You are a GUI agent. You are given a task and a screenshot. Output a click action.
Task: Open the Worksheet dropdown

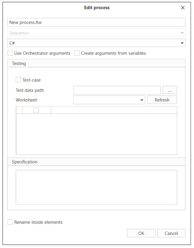coord(142,100)
